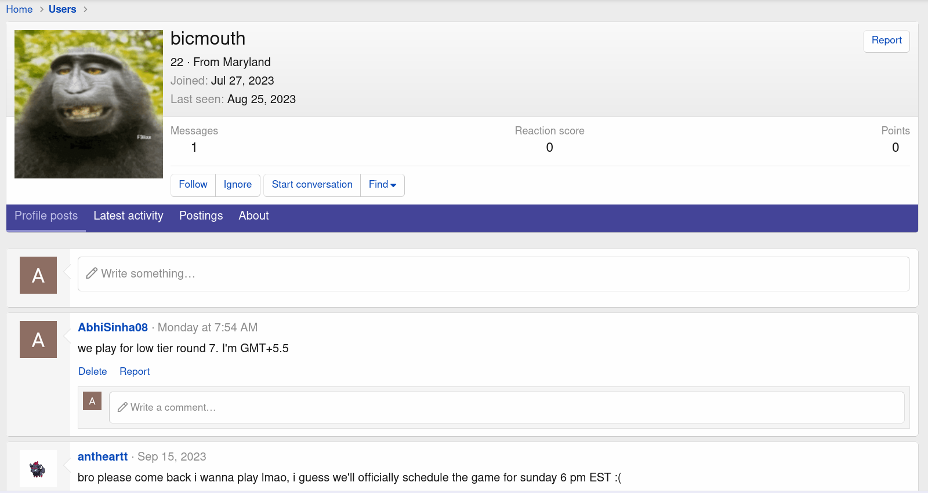Click AbhiSinha08's avatar beside the profile post
Viewport: 928px width, 493px height.
(38, 339)
